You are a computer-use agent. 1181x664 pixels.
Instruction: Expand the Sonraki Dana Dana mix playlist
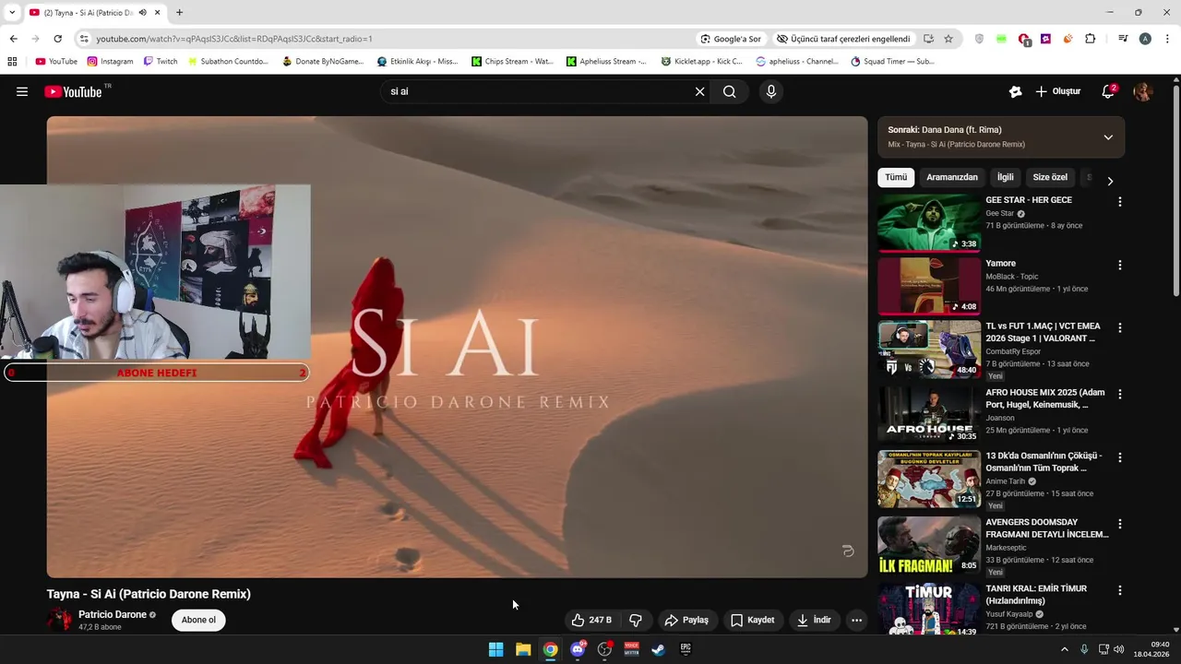coord(1108,137)
